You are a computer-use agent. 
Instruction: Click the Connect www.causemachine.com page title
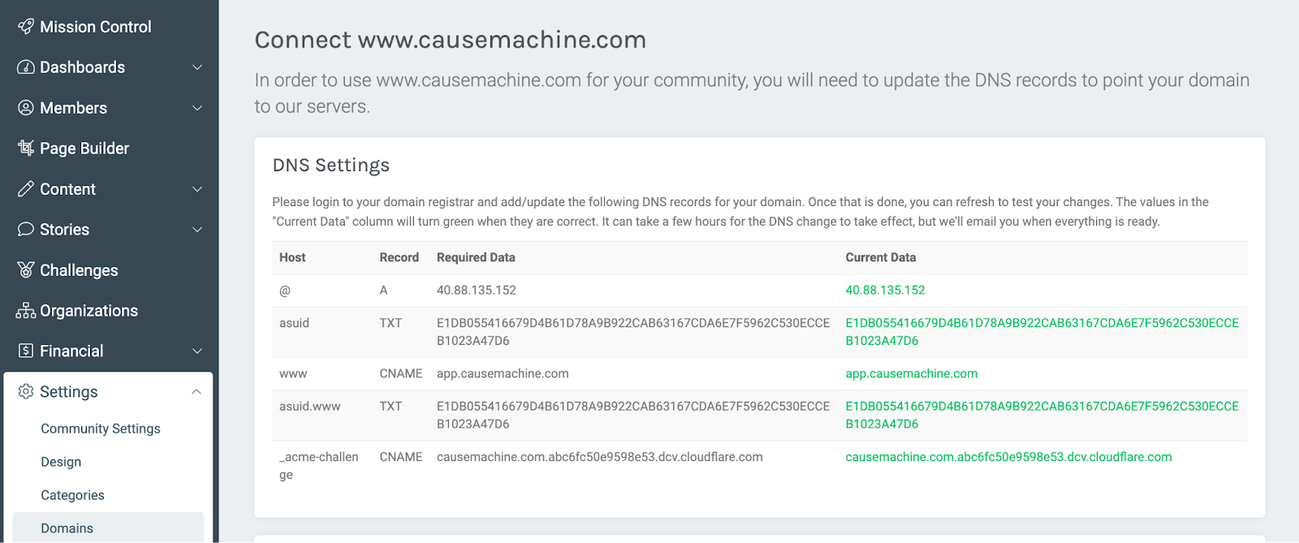point(451,40)
